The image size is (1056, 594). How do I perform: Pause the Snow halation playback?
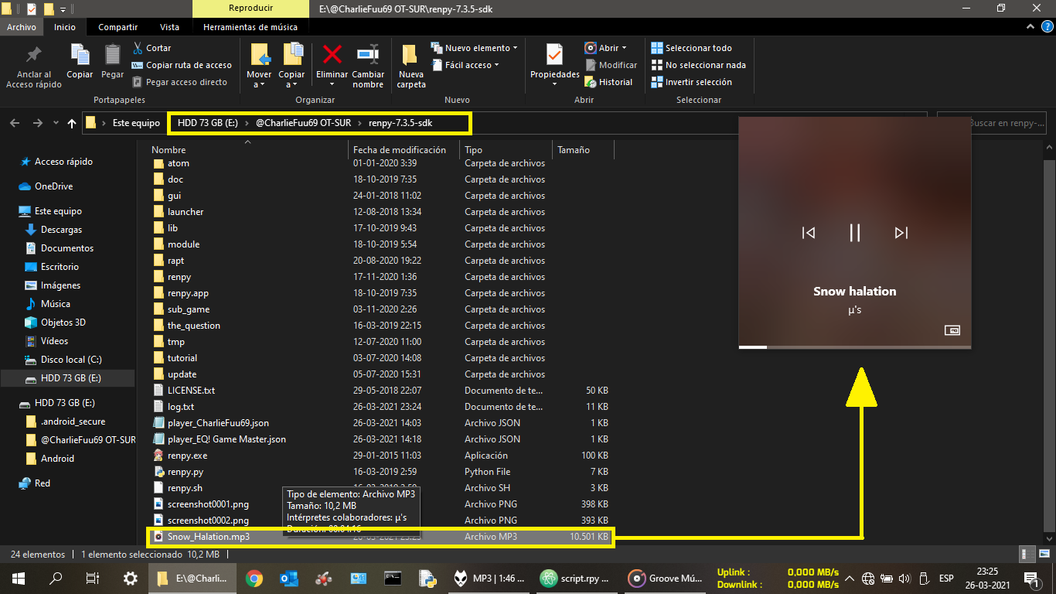pyautogui.click(x=854, y=233)
